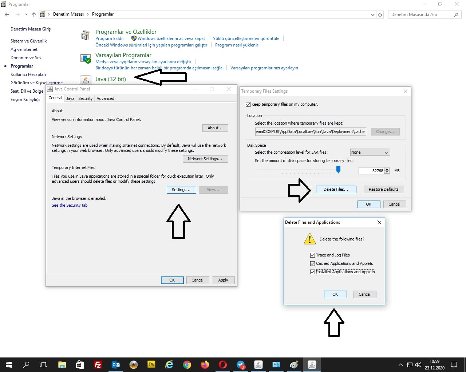Screen dimensions: 466x372
Task: Open the Action Center notifications
Action: [x=454, y=365]
